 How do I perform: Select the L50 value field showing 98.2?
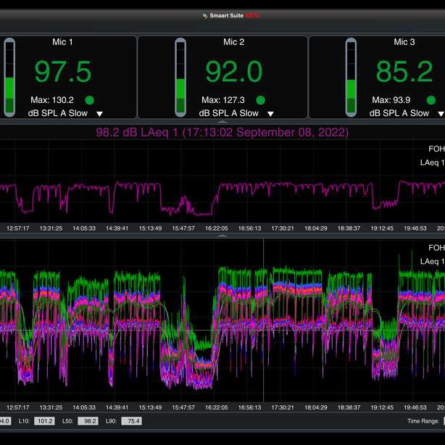pyautogui.click(x=86, y=421)
